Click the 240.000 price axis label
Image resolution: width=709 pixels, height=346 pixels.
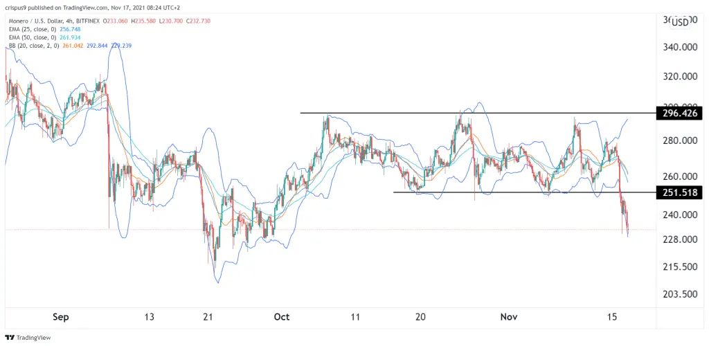click(x=680, y=215)
